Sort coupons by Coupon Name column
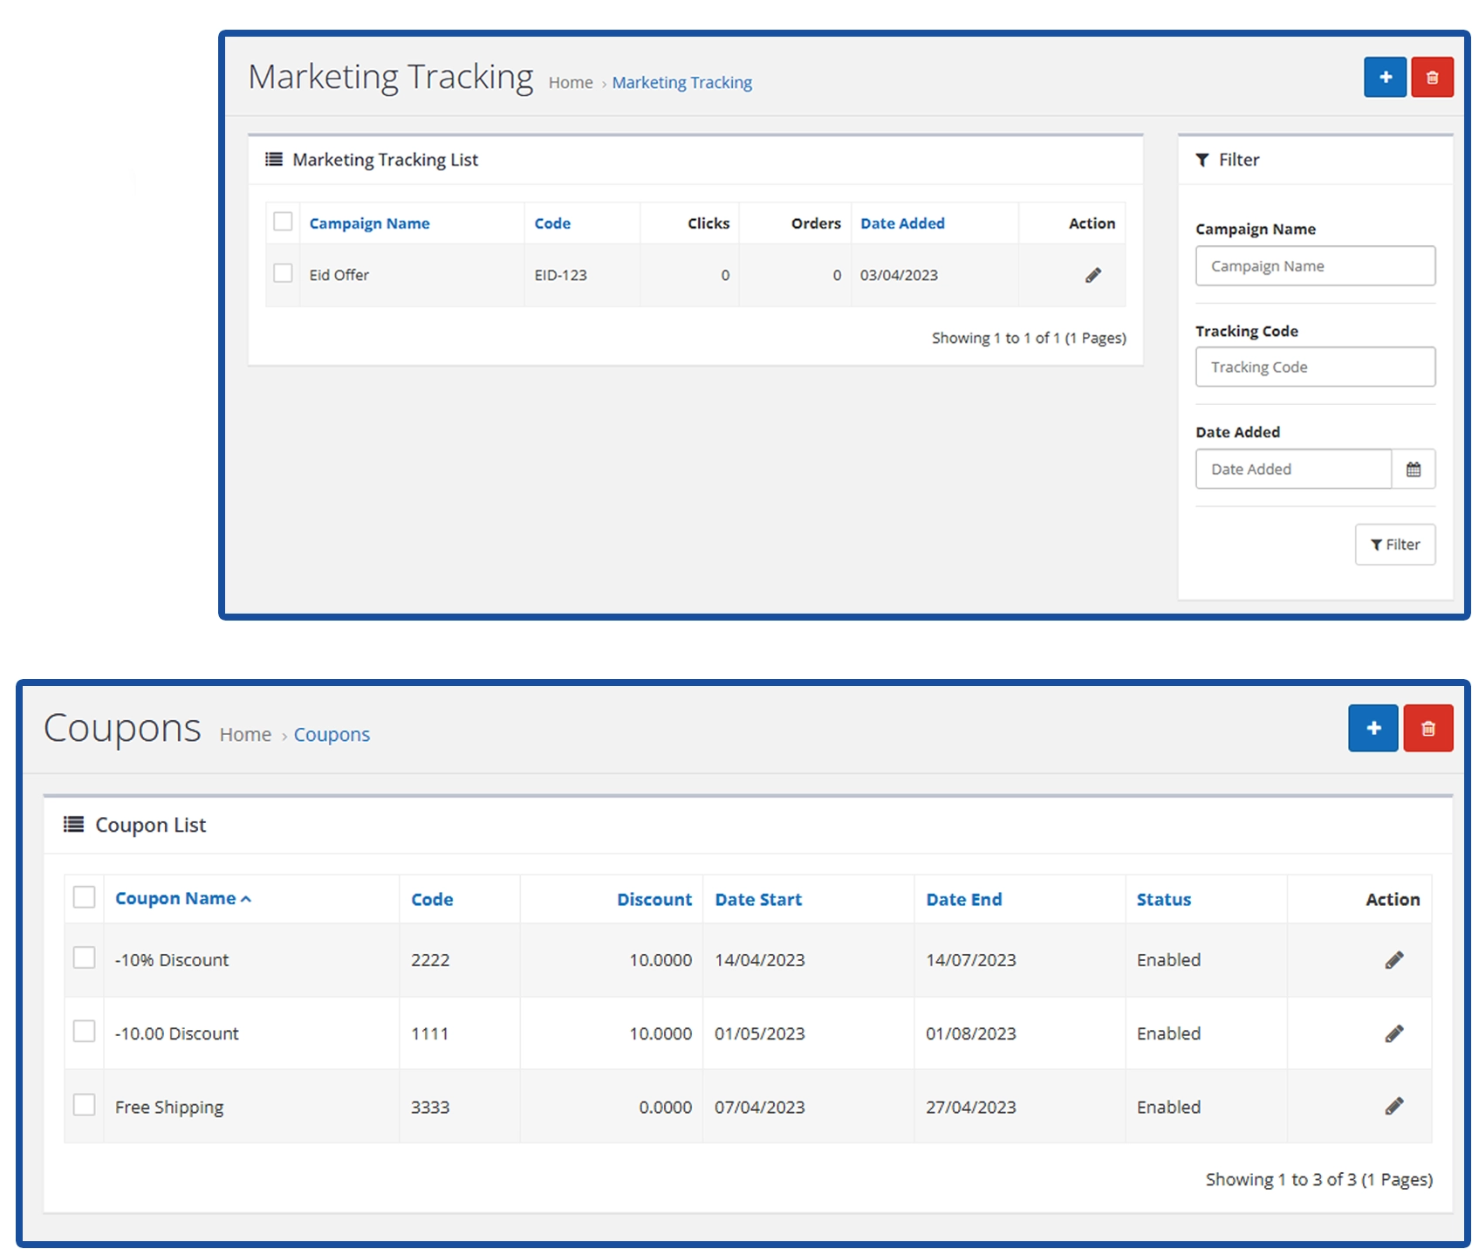This screenshot has height=1249, width=1472. click(175, 898)
